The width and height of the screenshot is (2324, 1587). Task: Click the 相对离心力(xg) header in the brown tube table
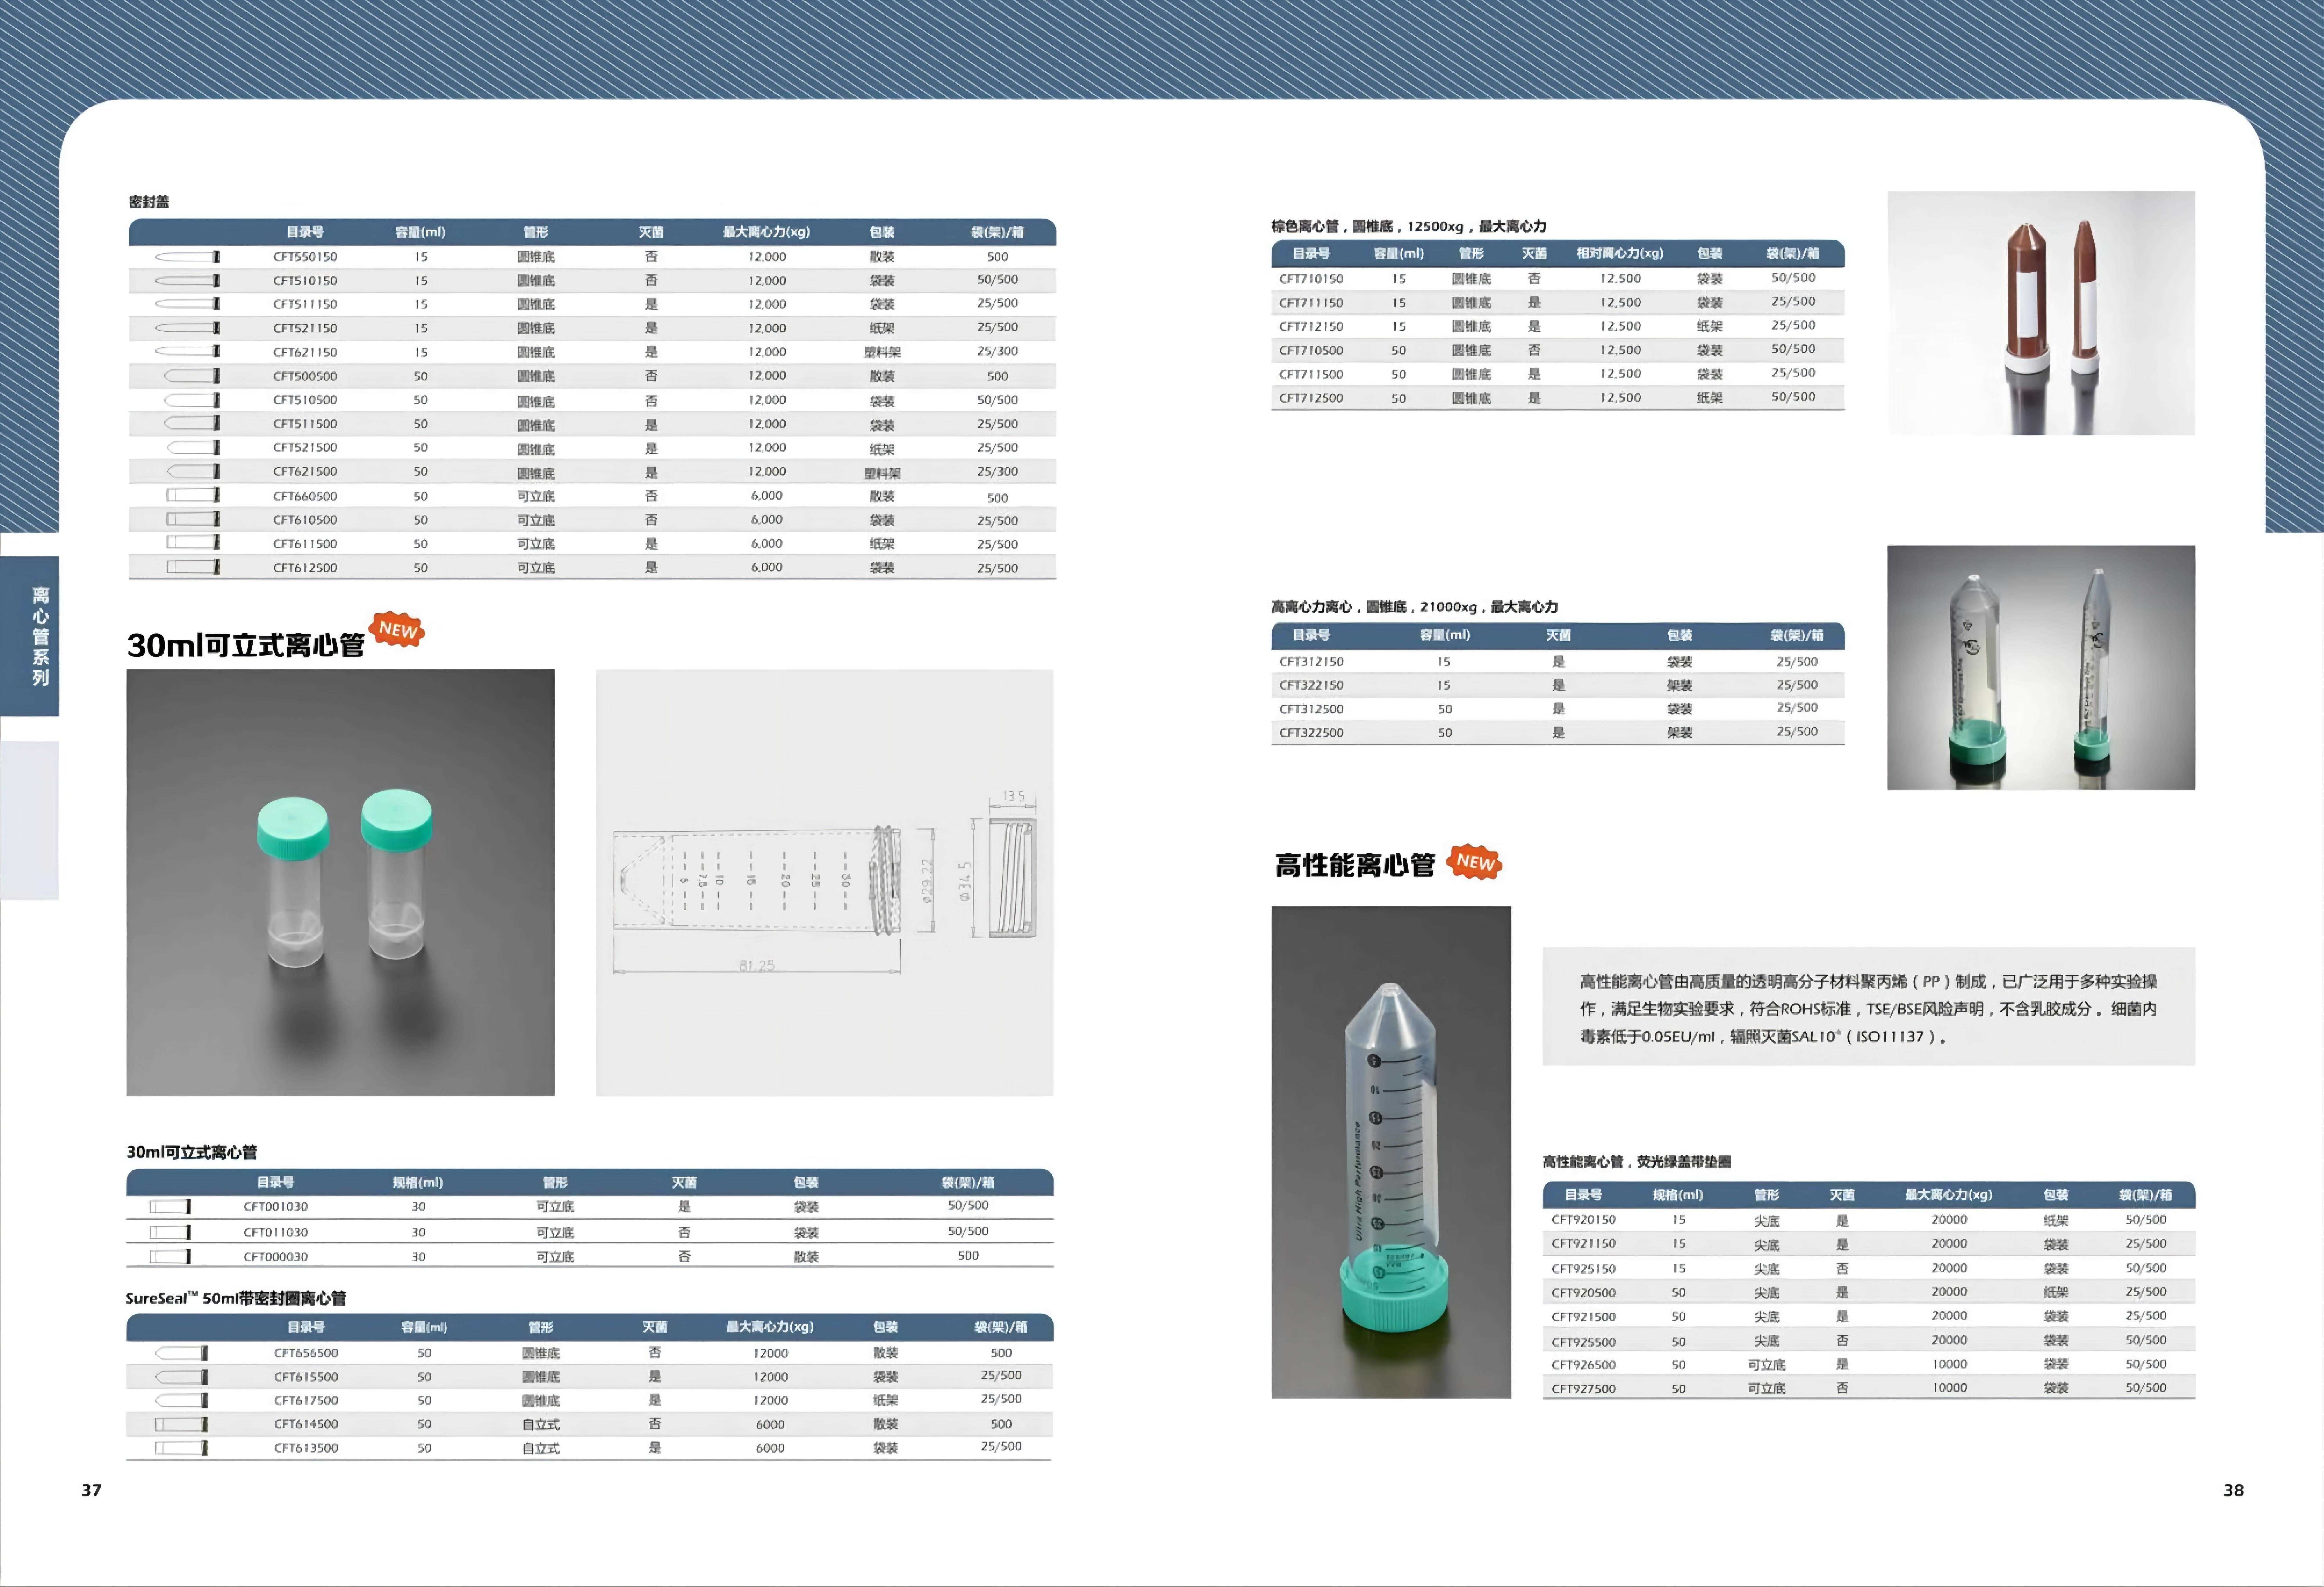click(x=1620, y=254)
